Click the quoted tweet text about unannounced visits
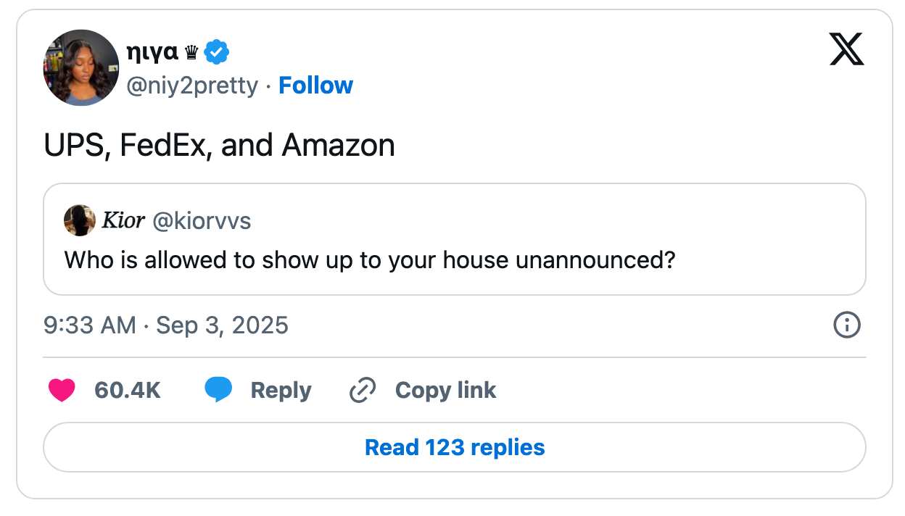The image size is (905, 516). pyautogui.click(x=371, y=259)
